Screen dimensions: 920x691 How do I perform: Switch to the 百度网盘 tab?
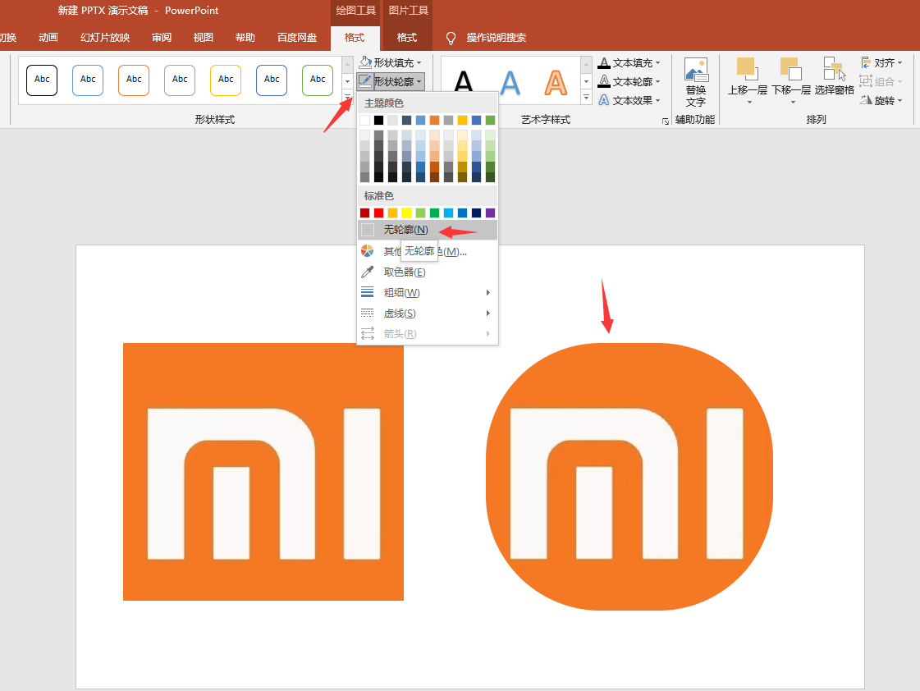[297, 38]
